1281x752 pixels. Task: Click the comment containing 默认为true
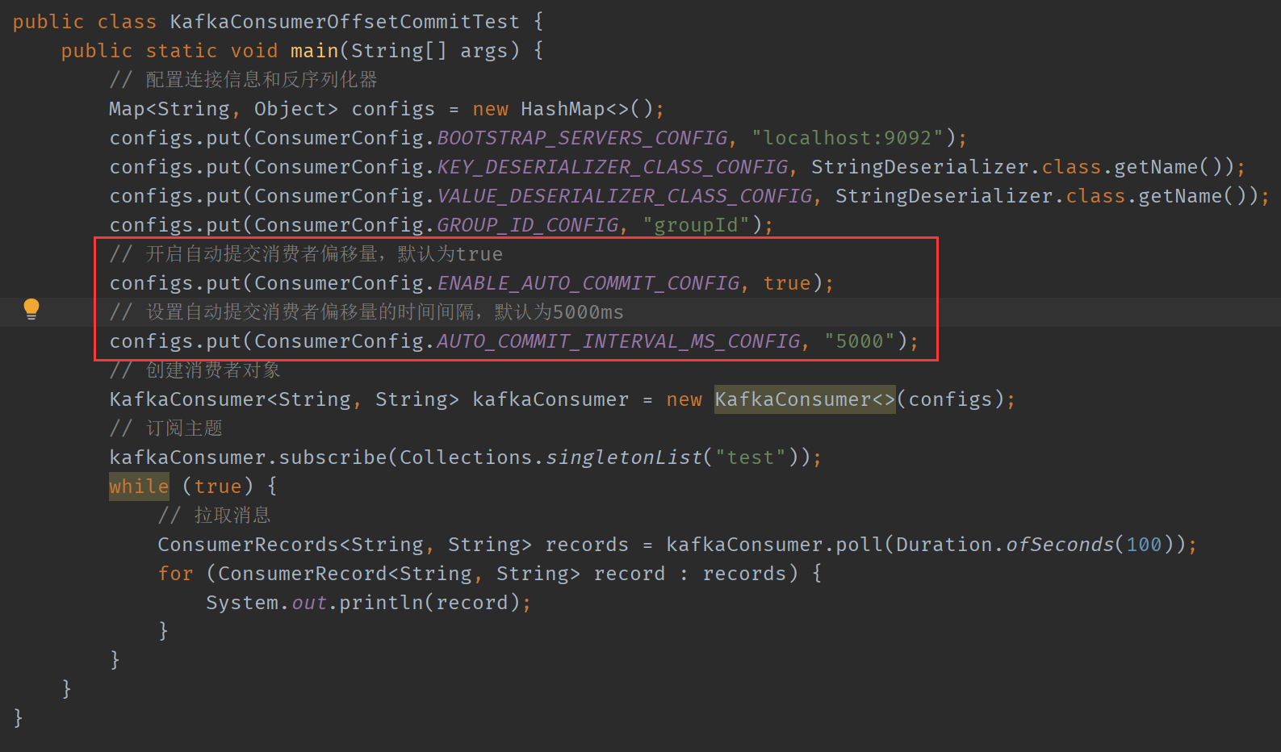pos(306,254)
